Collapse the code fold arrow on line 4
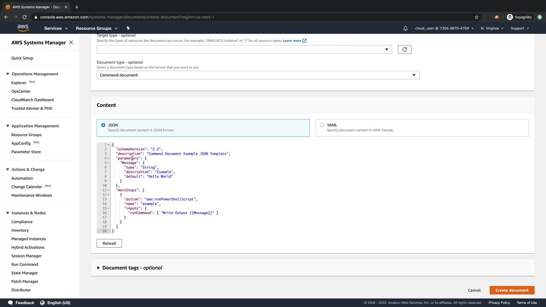546x307 pixels. point(108,158)
